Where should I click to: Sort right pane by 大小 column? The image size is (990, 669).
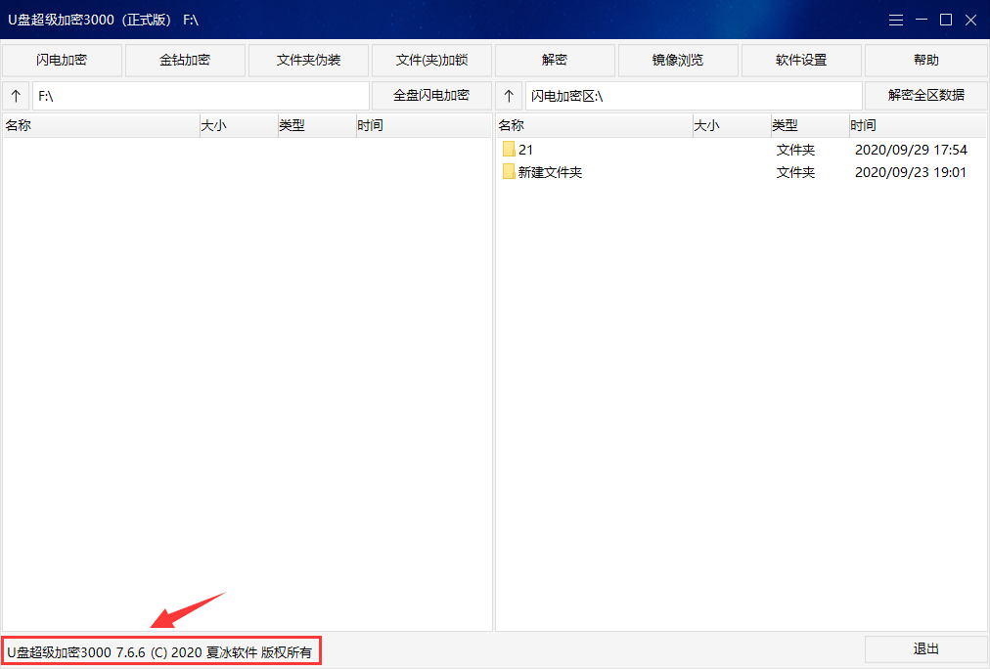click(x=732, y=125)
